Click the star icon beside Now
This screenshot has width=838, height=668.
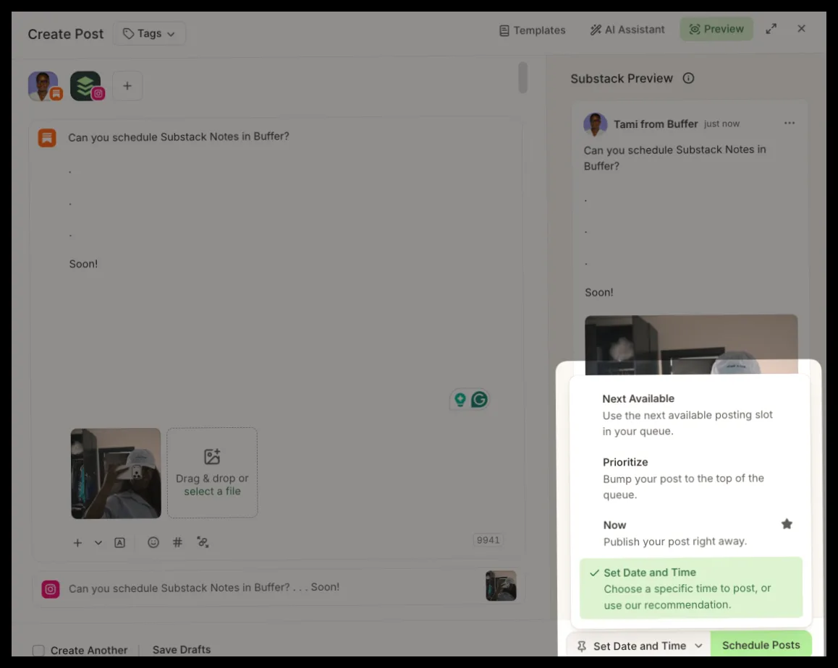787,524
